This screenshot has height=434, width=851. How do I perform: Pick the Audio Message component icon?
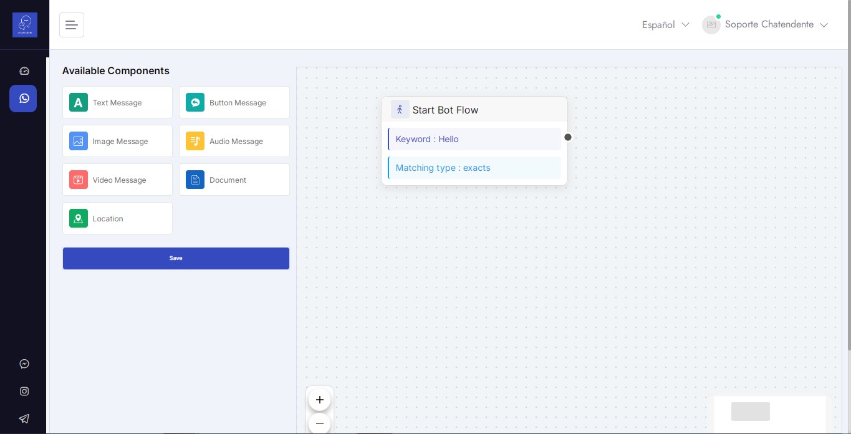click(195, 142)
